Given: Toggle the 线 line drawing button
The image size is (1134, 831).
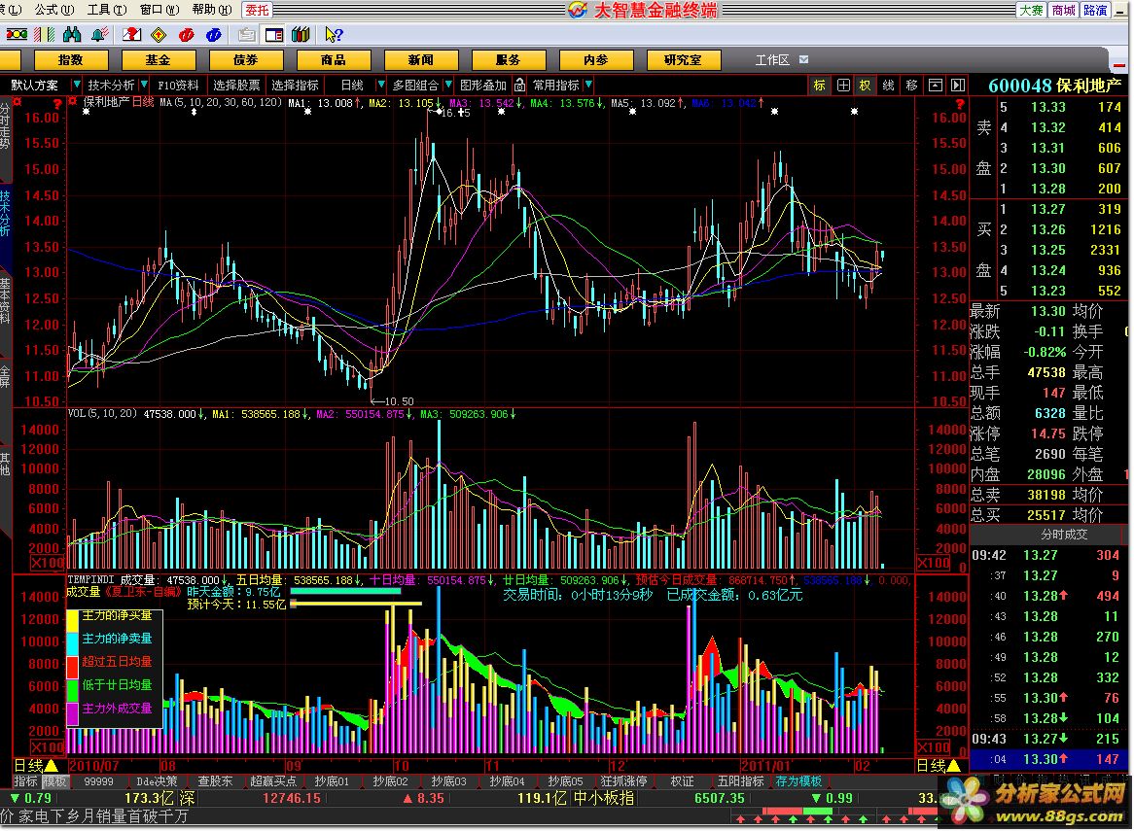Looking at the screenshot, I should click(x=889, y=86).
